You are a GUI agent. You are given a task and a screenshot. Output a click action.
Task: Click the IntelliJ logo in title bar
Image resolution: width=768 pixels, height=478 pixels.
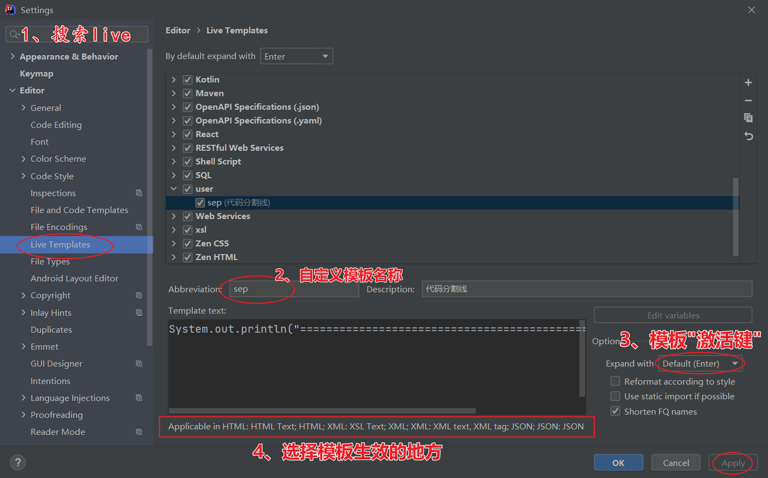point(10,9)
